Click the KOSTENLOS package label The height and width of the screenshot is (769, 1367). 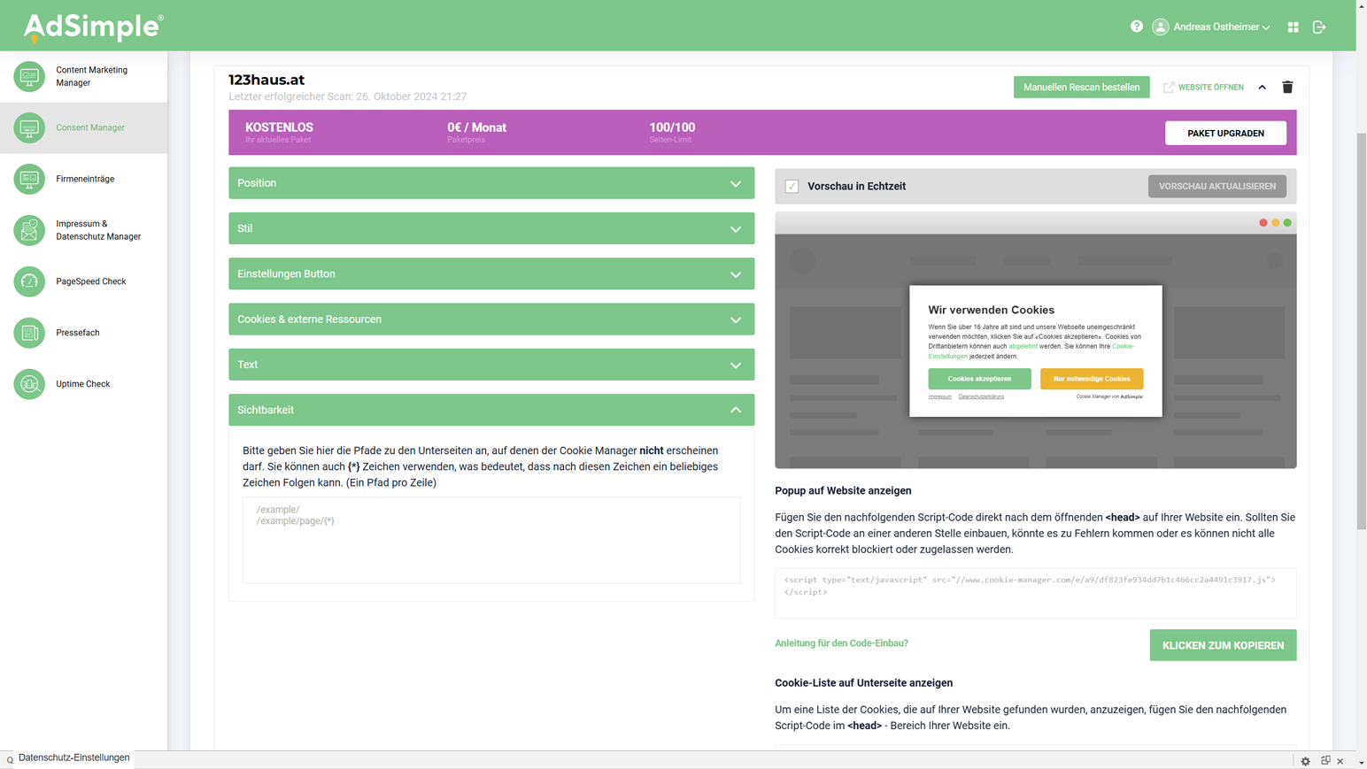tap(279, 127)
